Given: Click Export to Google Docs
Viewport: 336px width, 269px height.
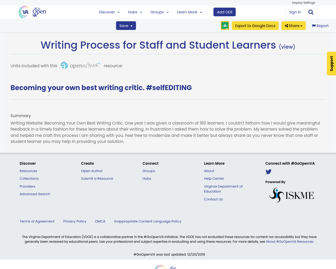Looking at the screenshot, I should [255, 25].
